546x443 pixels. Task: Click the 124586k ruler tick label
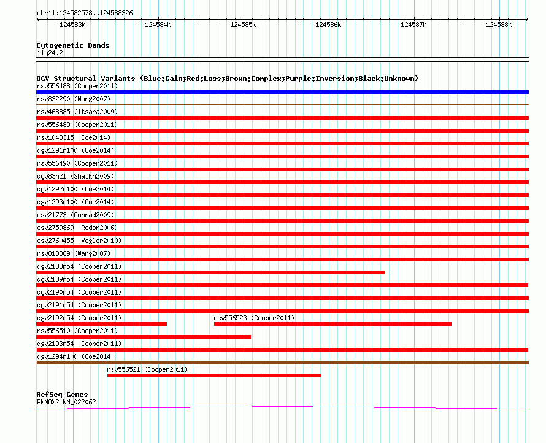click(x=328, y=25)
